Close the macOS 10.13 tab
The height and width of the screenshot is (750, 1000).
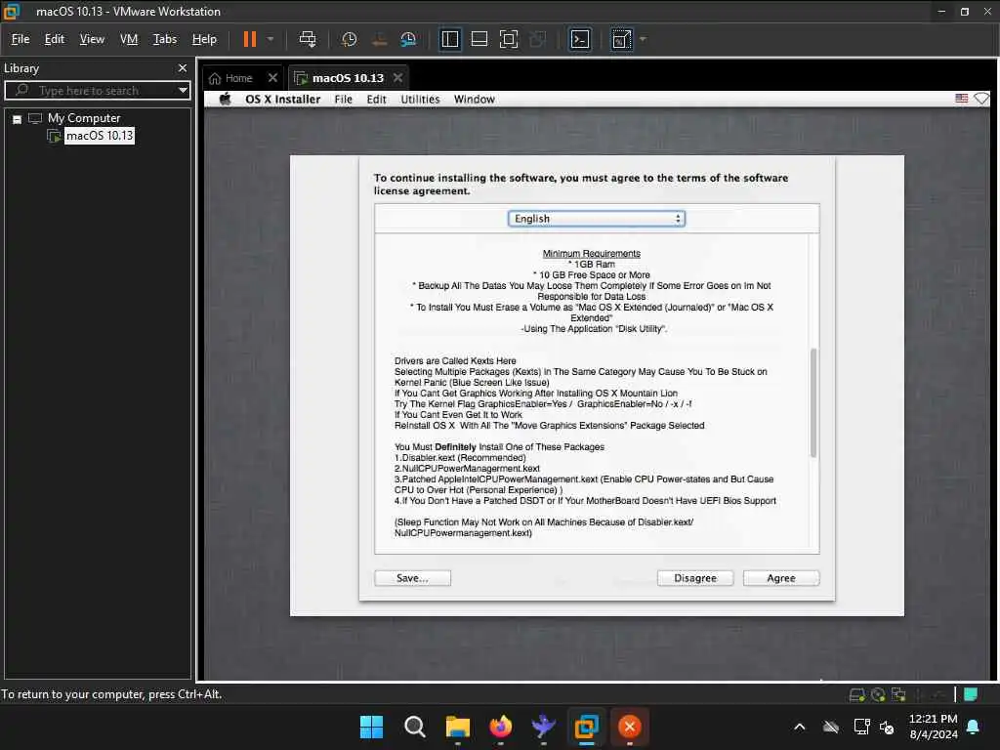(x=398, y=78)
